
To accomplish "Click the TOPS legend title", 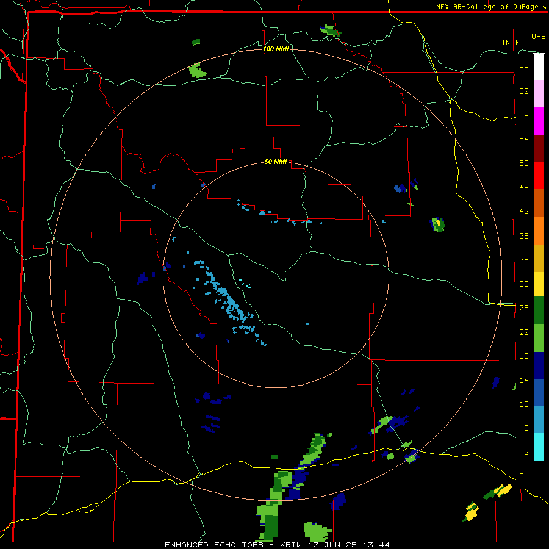I will [536, 36].
